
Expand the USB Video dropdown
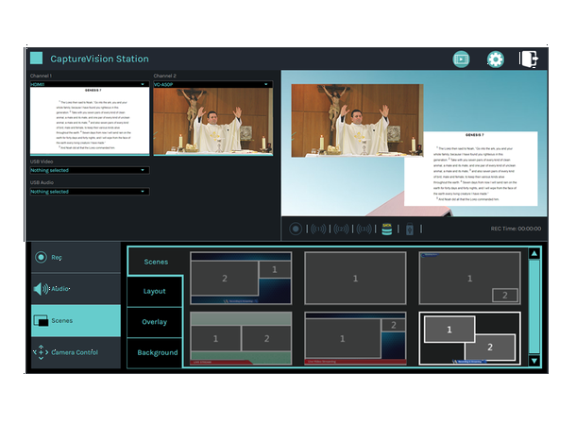click(89, 170)
